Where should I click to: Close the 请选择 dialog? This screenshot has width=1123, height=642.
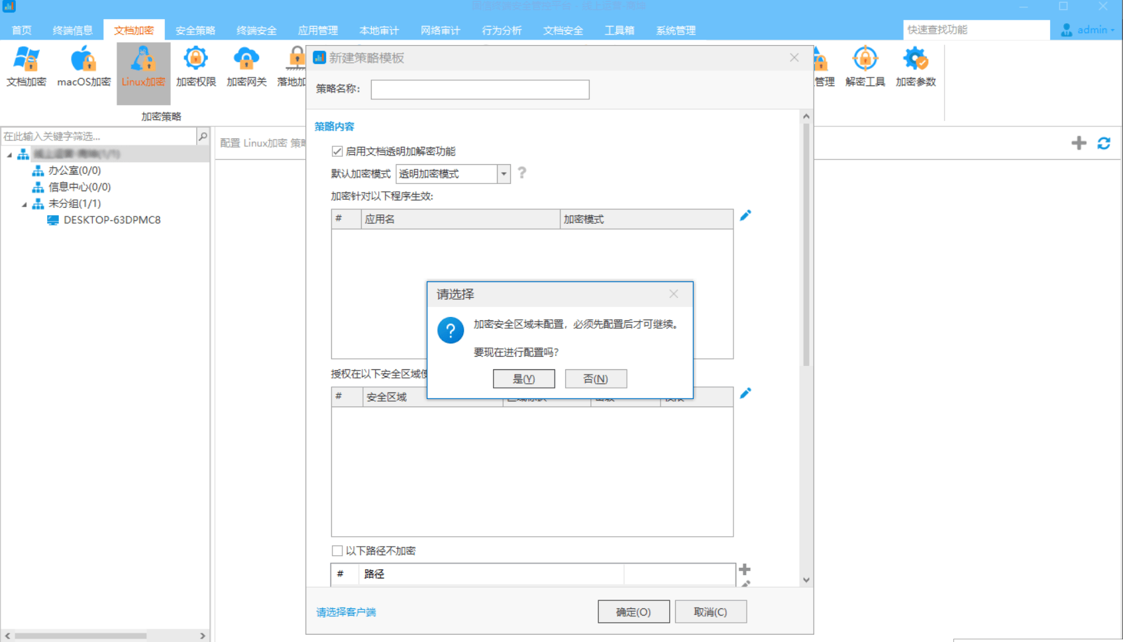pyautogui.click(x=674, y=294)
